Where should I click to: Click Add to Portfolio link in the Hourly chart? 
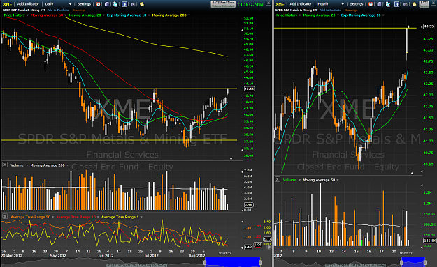[x=330, y=10]
